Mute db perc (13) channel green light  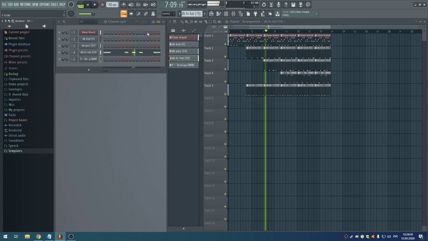click(x=59, y=46)
